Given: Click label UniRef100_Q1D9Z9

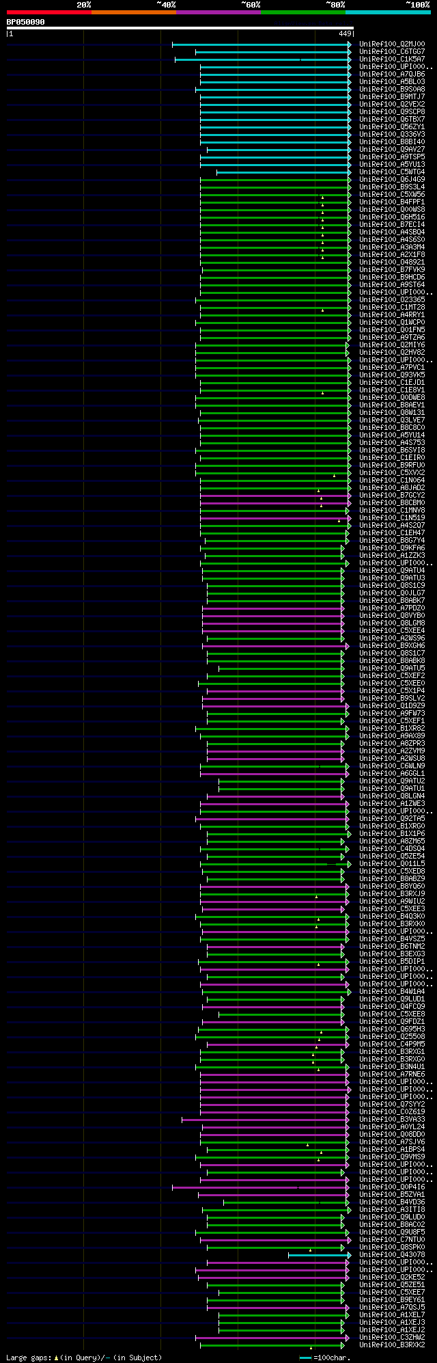Looking at the screenshot, I should (x=392, y=705).
